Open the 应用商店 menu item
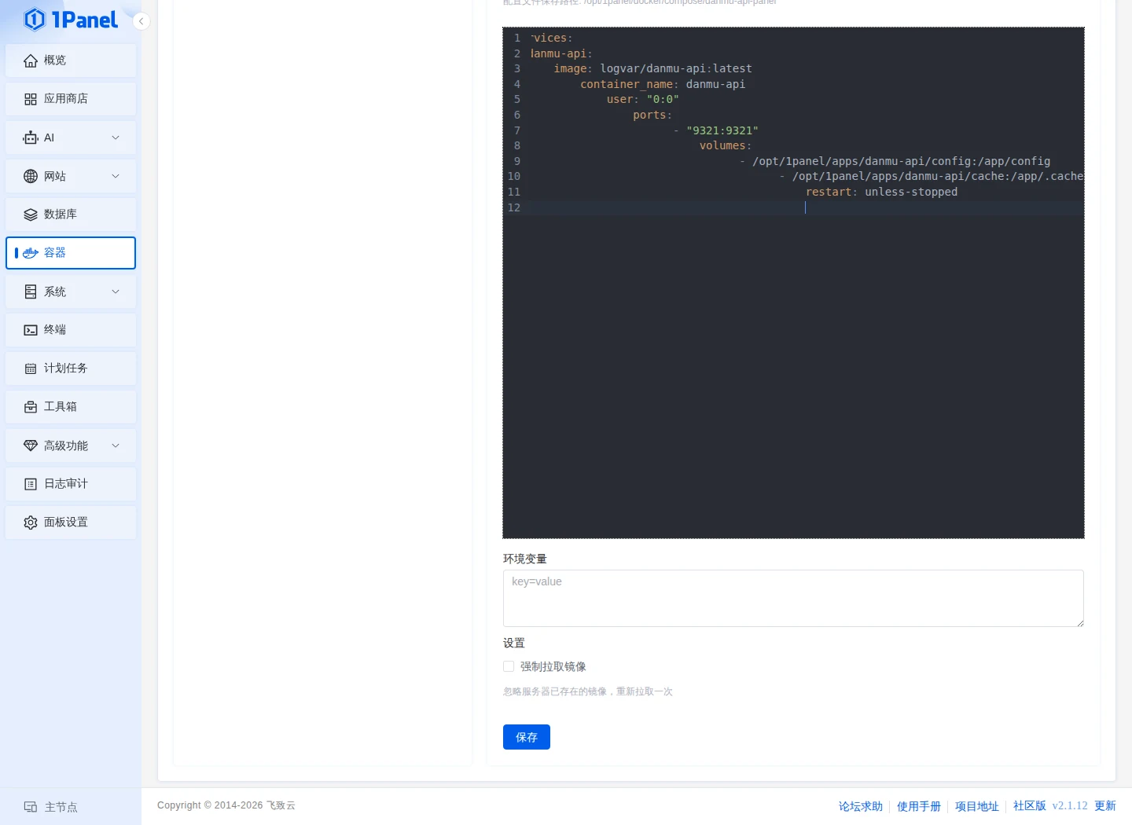The image size is (1132, 825). coord(71,99)
